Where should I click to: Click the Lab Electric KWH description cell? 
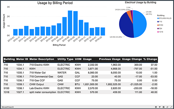(x=39, y=88)
